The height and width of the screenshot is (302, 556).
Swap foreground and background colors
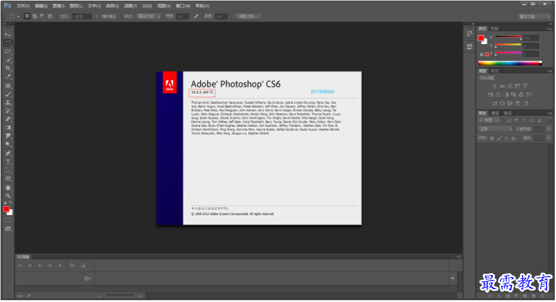click(x=10, y=202)
